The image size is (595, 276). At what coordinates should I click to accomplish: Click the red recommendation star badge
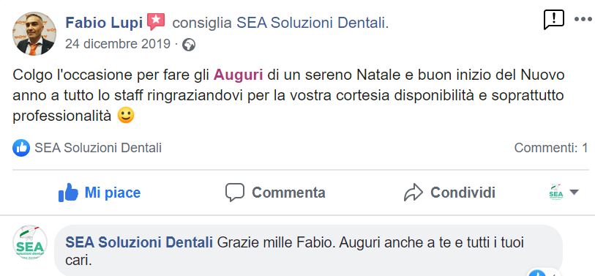coord(156,22)
